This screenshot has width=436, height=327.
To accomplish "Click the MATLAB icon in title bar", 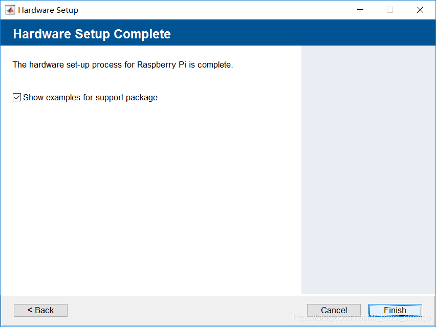I will pos(10,10).
